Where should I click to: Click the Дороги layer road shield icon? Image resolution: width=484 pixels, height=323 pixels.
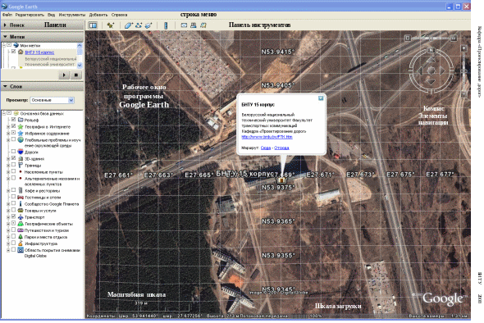tap(21, 152)
